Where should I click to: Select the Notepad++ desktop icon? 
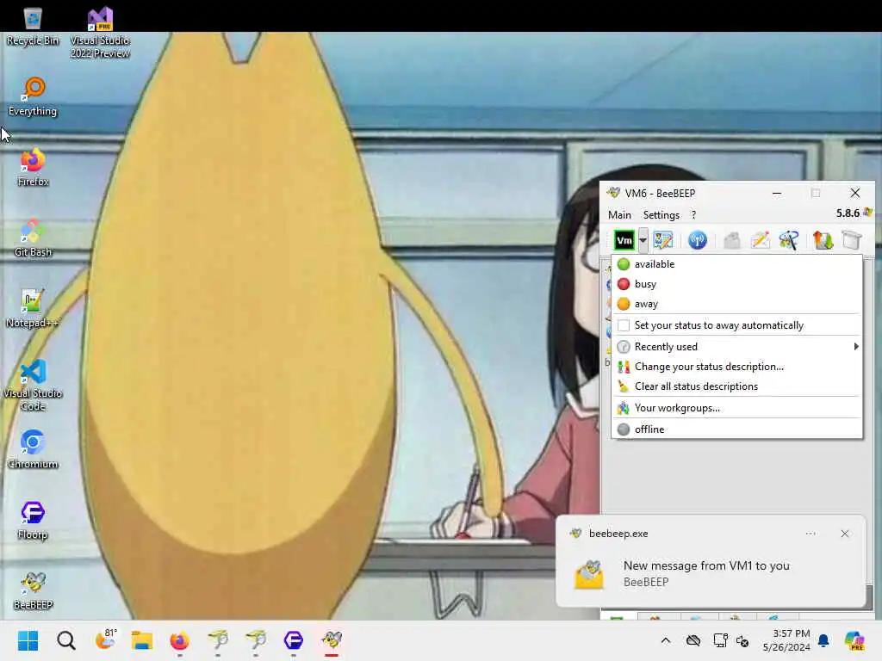click(x=33, y=308)
